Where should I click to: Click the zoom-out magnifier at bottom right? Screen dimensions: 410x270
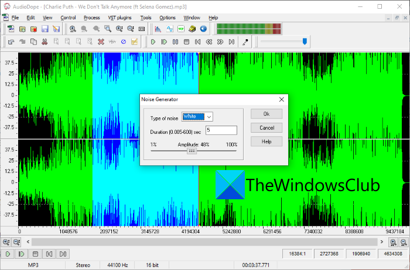[x=404, y=242]
